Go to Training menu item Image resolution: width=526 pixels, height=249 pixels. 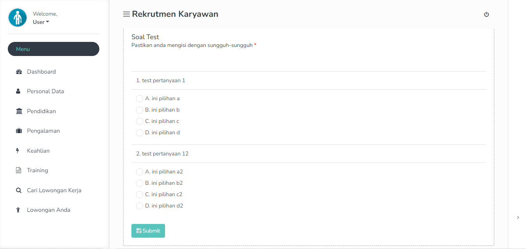pos(38,170)
